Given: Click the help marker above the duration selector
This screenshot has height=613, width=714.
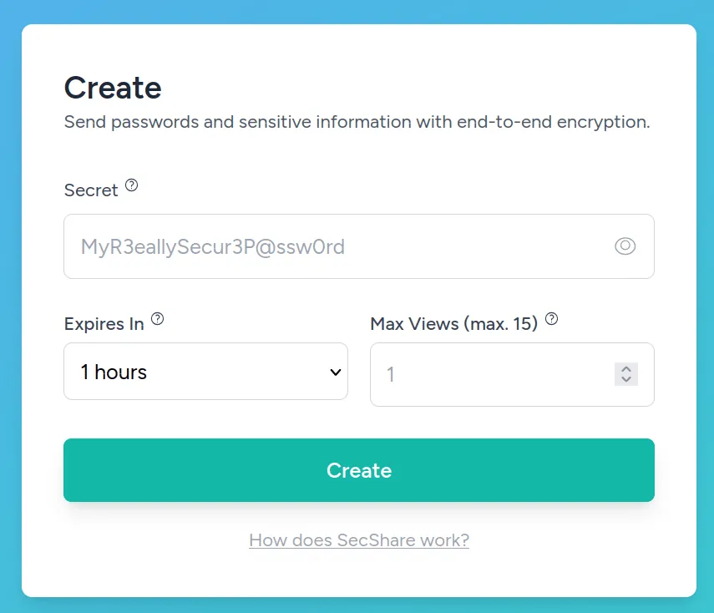Looking at the screenshot, I should [x=159, y=318].
